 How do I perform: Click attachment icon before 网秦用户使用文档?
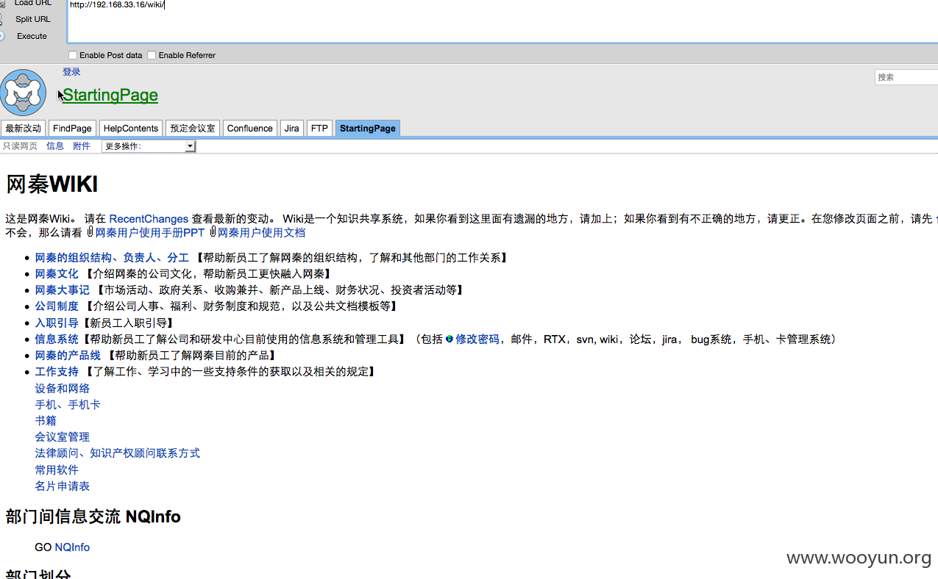213,232
